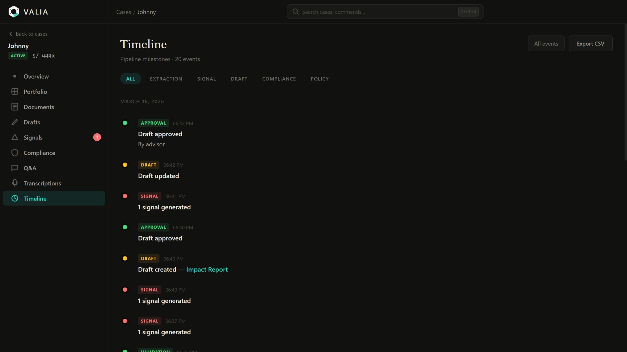Click the Drafts pencil icon
The height and width of the screenshot is (352, 627).
(x=15, y=122)
